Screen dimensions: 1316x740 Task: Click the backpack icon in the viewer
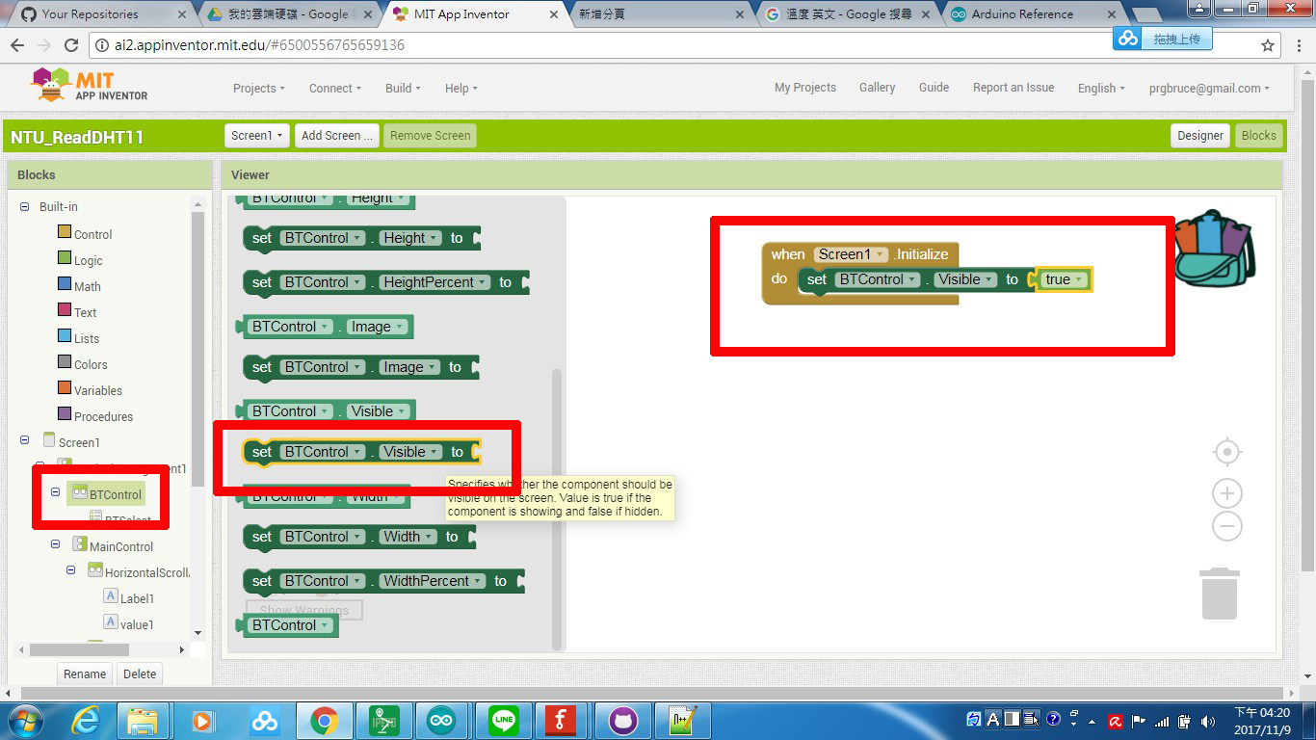tap(1215, 249)
